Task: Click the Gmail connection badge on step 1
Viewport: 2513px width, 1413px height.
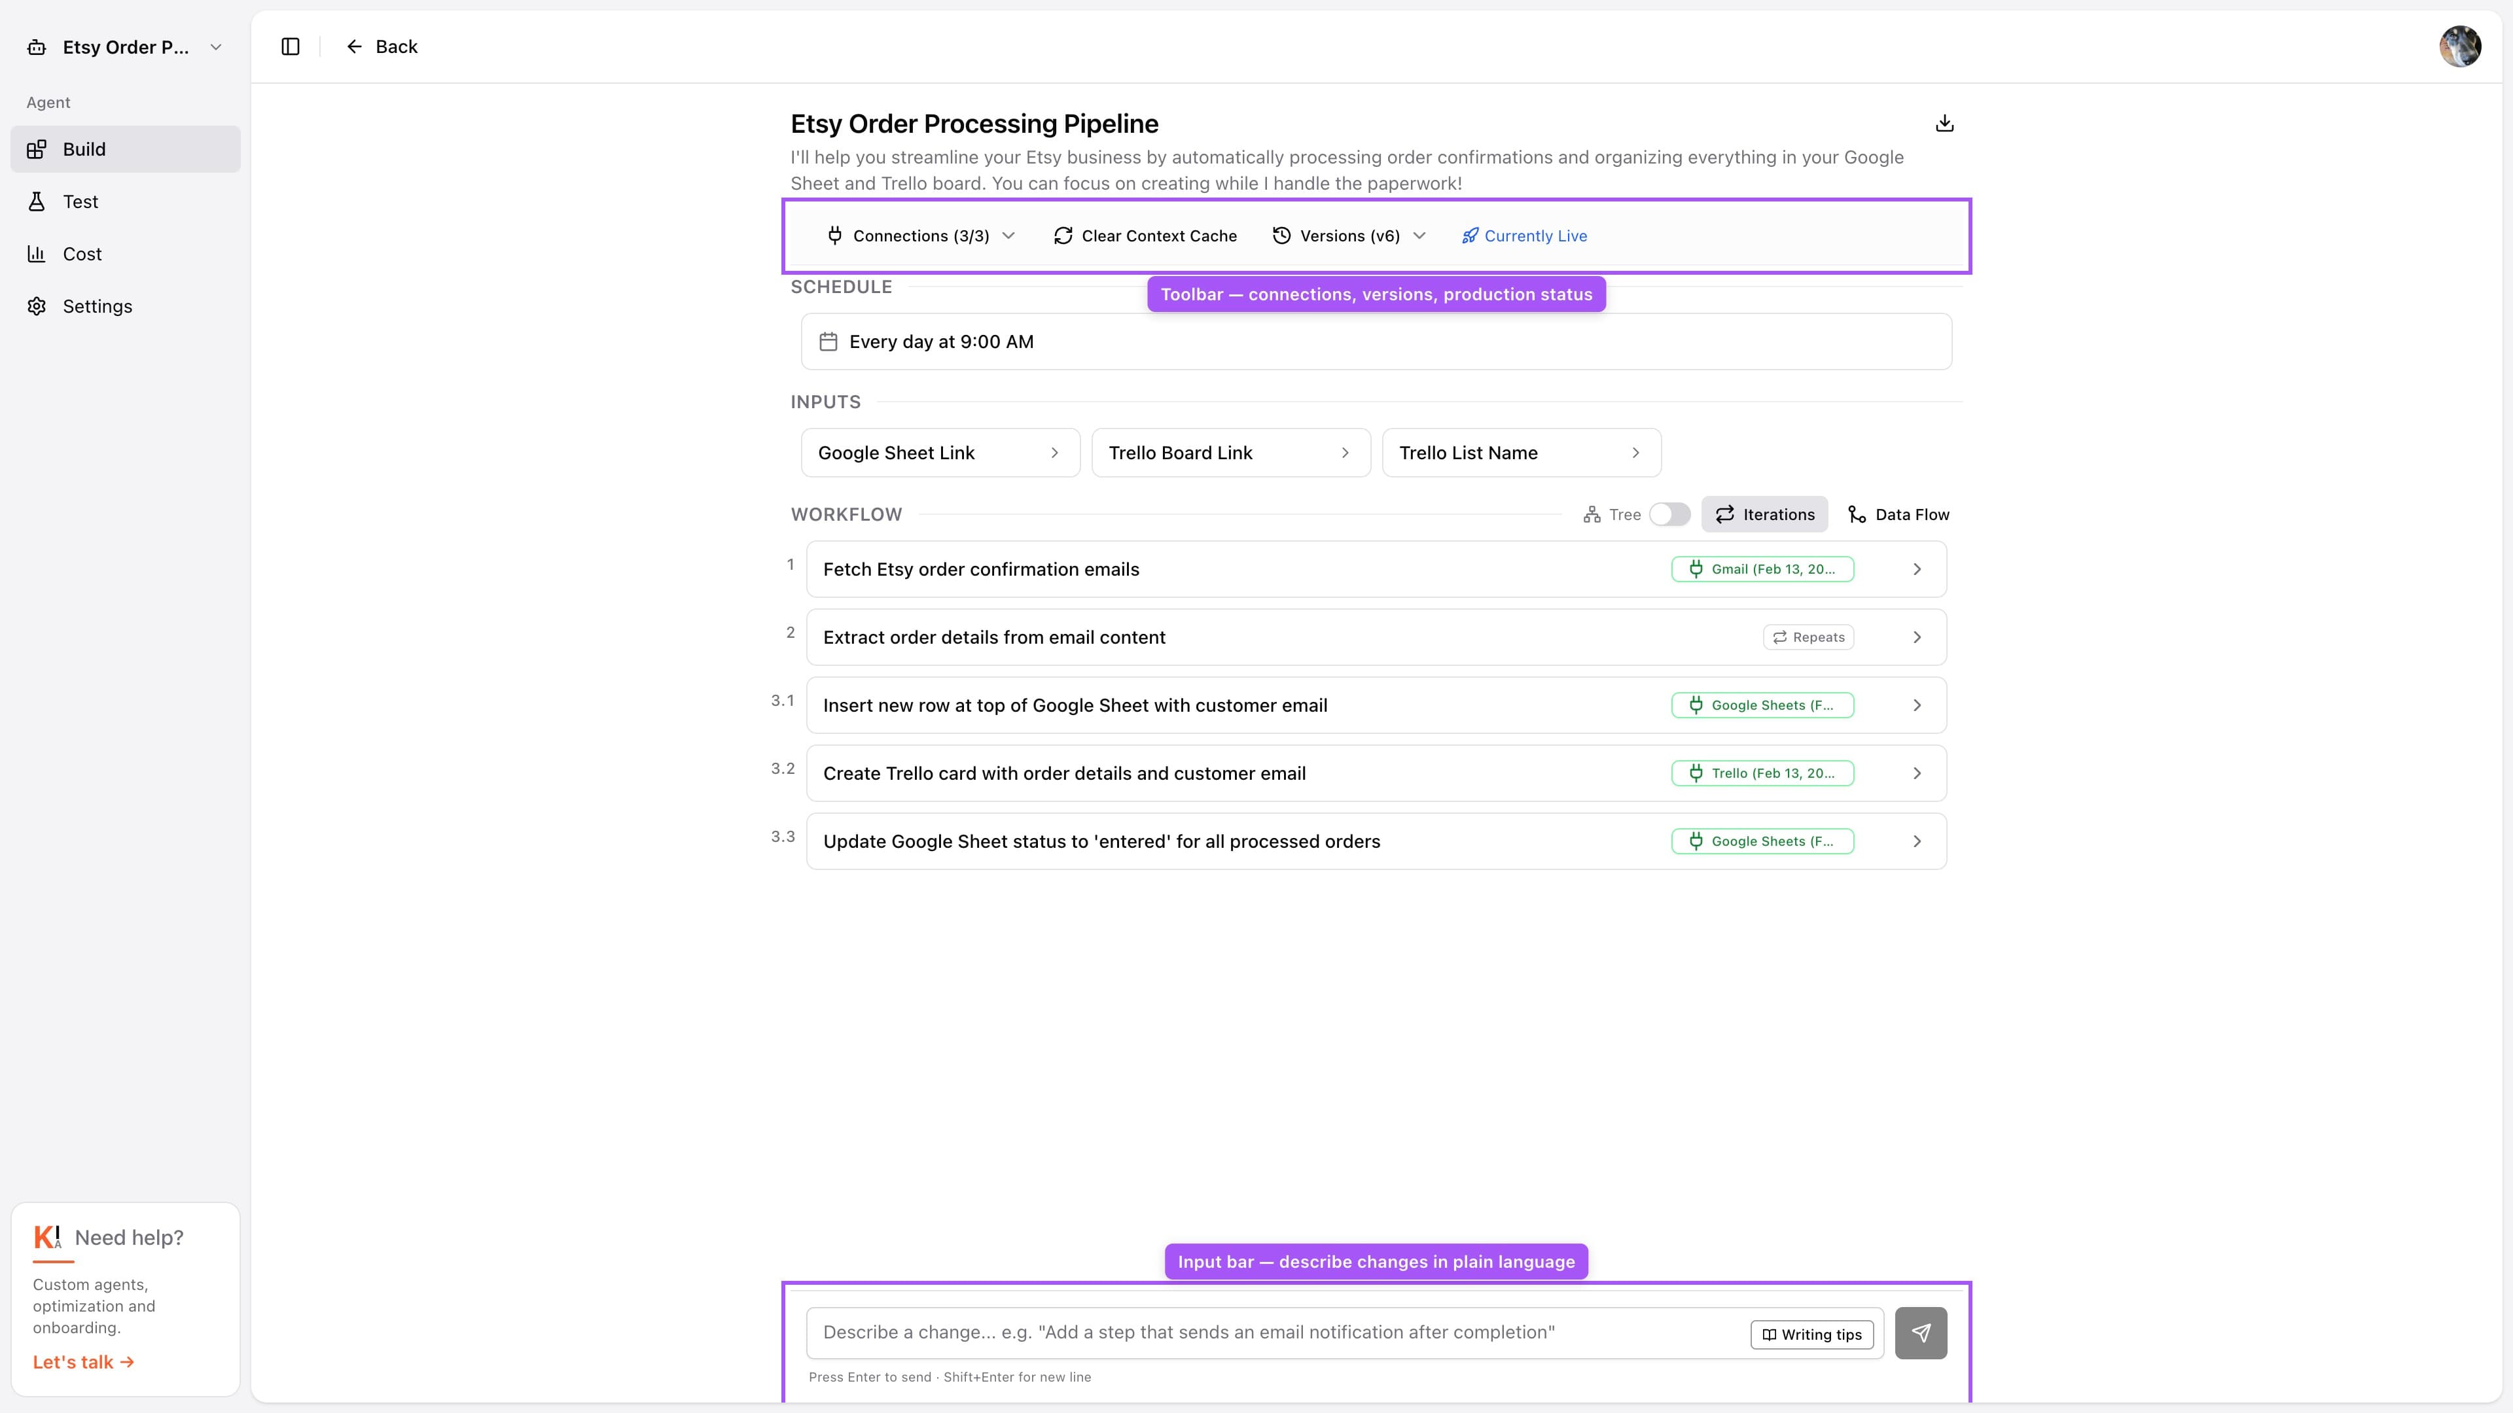Action: pyautogui.click(x=1762, y=568)
